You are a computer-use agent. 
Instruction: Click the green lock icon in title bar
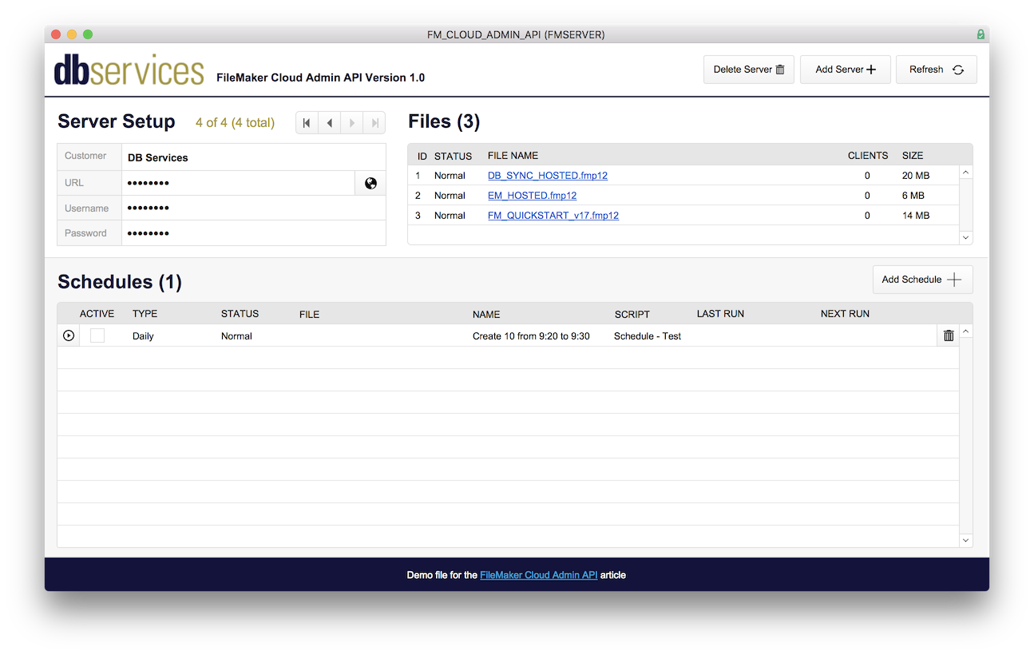(x=980, y=34)
